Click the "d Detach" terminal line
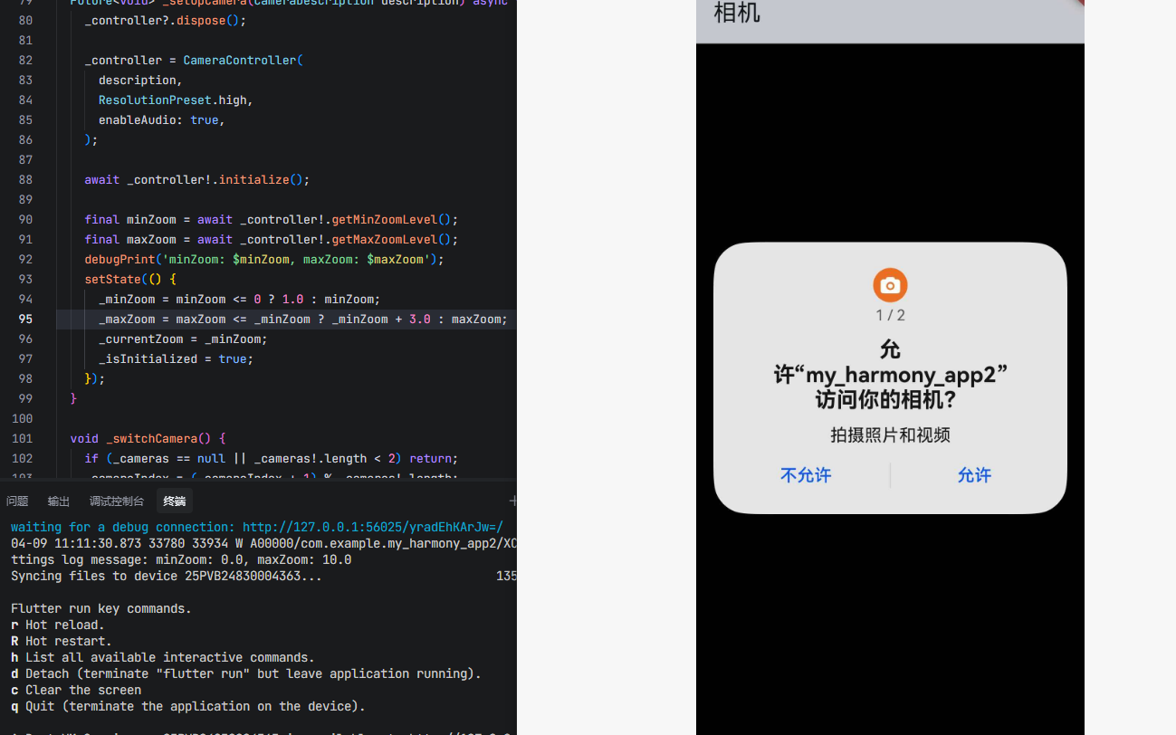Viewport: 1176px width, 735px height. tap(246, 673)
